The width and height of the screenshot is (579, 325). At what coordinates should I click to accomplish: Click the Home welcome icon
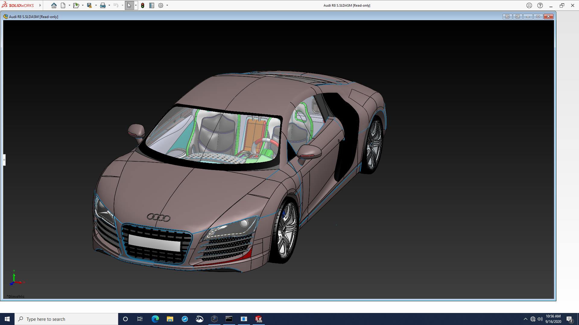pos(54,5)
